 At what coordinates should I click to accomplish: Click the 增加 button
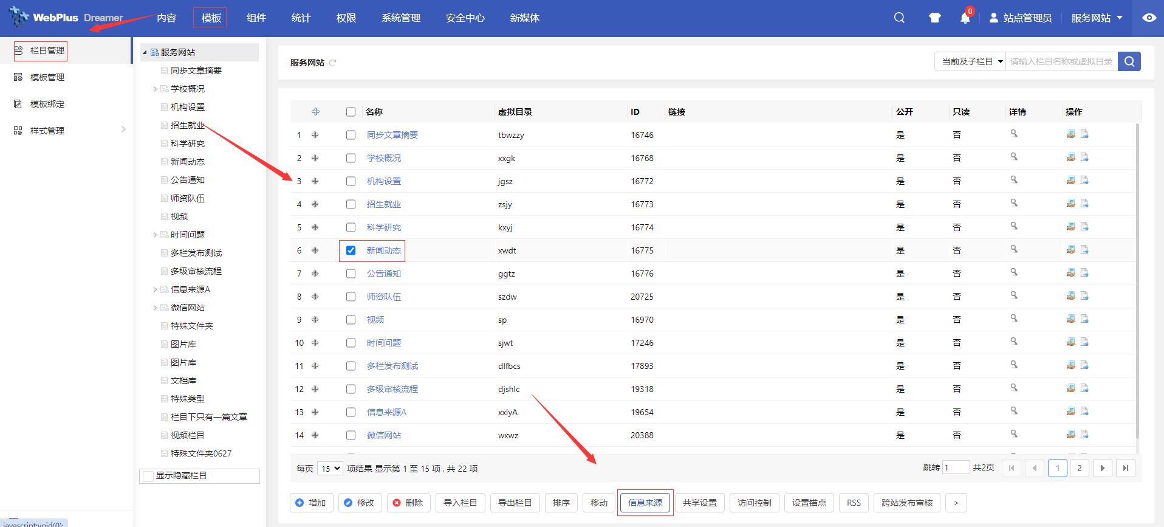(x=310, y=503)
